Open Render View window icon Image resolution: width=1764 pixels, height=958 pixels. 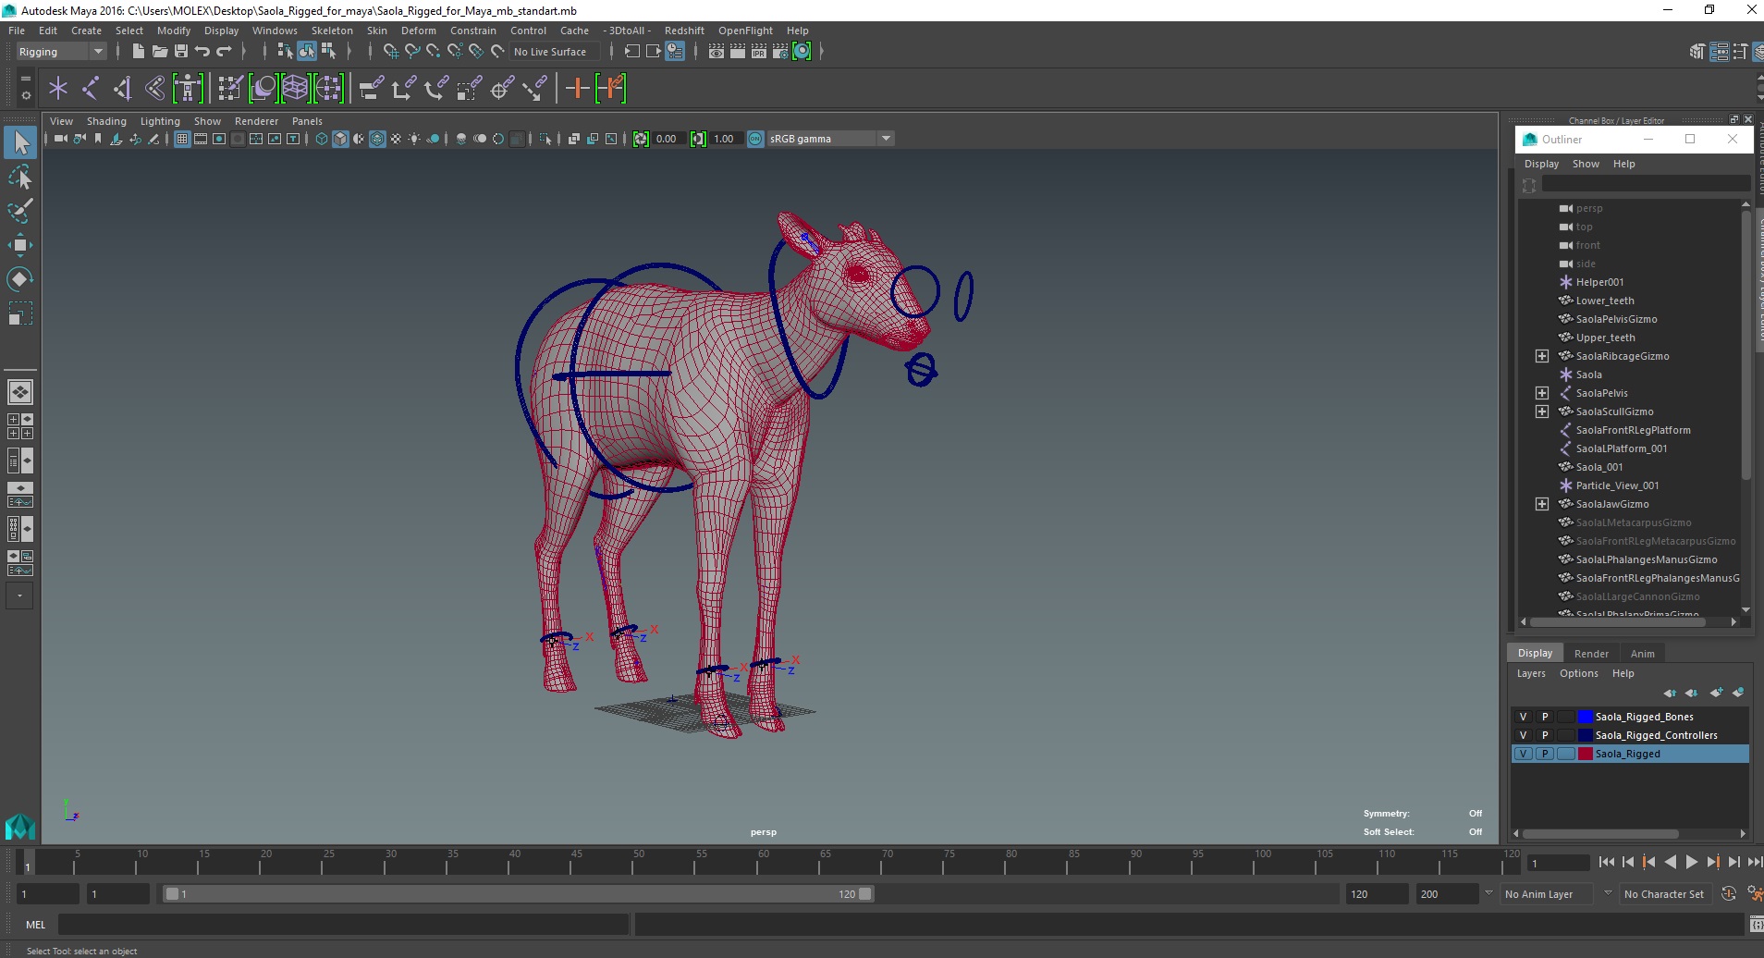coord(717,51)
